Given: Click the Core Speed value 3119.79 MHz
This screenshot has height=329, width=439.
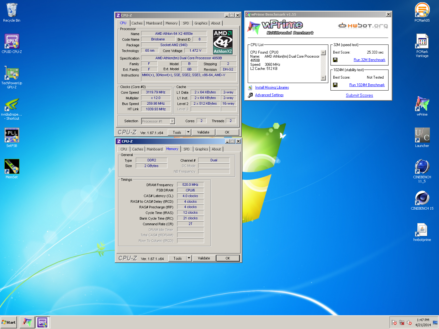Looking at the screenshot, I should coord(156,92).
